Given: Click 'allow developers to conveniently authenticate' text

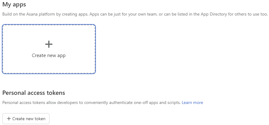Looking at the screenshot, I should tap(89, 102).
